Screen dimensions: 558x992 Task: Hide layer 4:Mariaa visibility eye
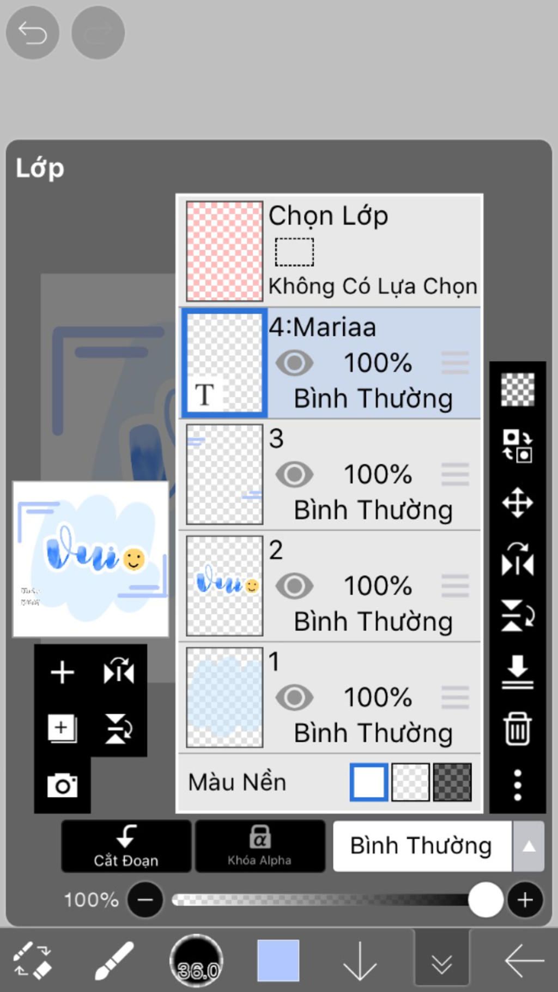click(x=294, y=363)
